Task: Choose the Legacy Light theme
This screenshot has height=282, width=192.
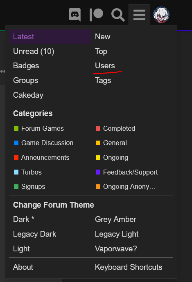Action: pos(117,234)
